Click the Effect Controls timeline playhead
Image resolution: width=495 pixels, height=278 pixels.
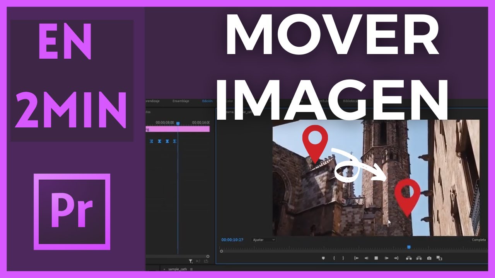[178, 124]
